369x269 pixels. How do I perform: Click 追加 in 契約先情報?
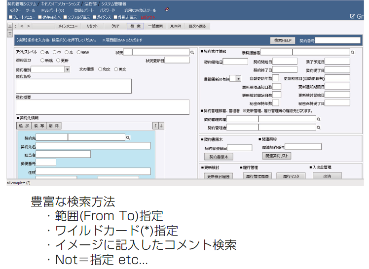click(24, 126)
